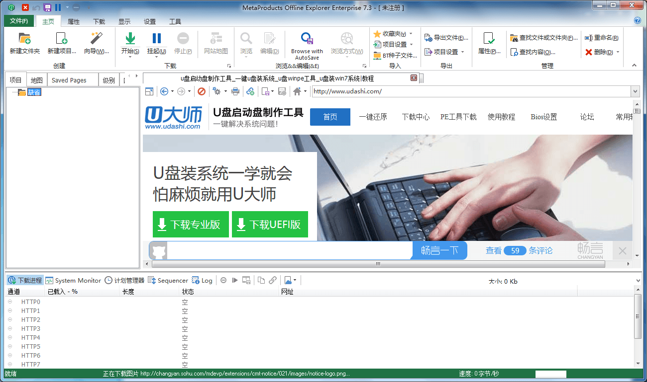Expand the home button dropdown arrow

click(x=305, y=91)
